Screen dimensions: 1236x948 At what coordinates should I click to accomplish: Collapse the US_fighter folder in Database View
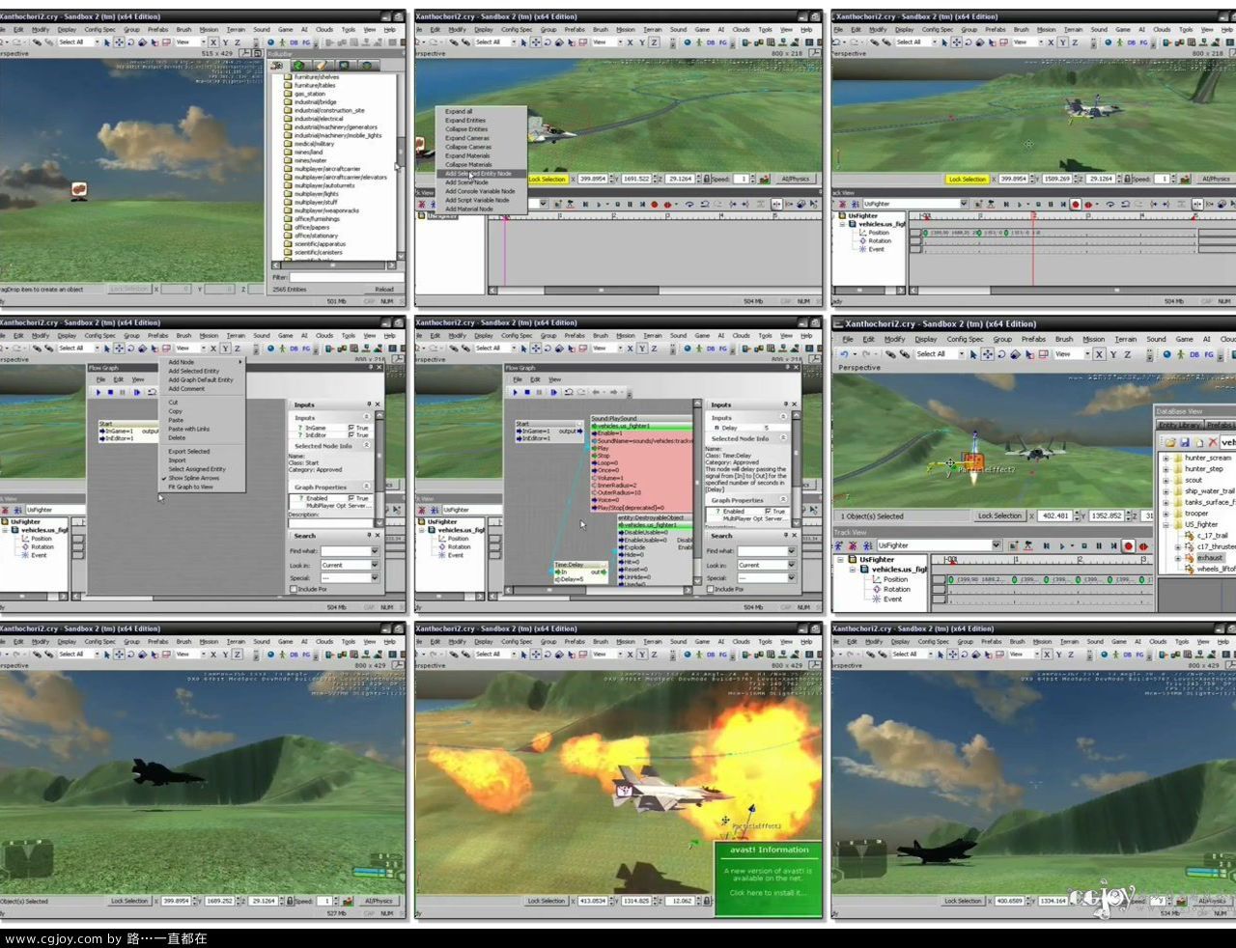1166,524
